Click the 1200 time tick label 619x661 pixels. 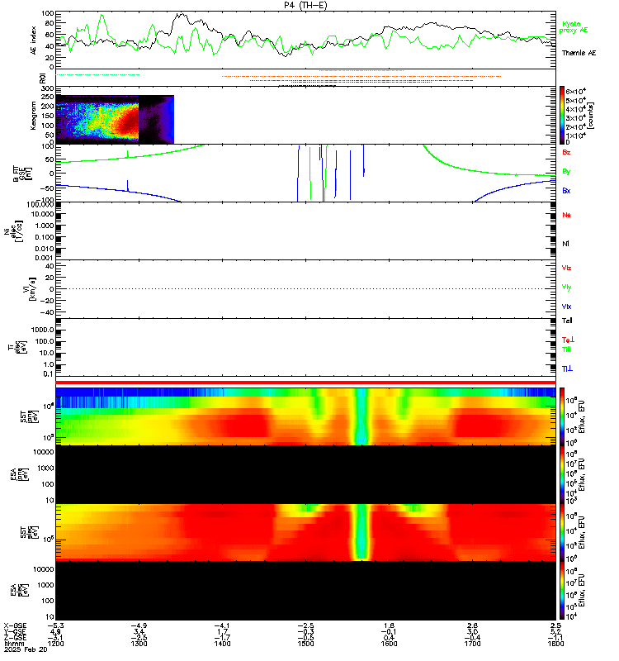(x=55, y=644)
